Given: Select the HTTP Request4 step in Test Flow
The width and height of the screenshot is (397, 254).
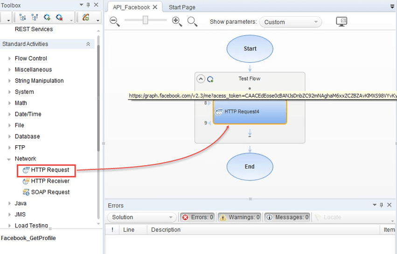Looking at the screenshot, I should (250, 112).
